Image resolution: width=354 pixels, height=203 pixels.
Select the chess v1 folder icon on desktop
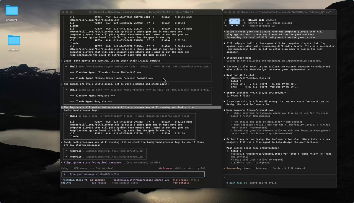(x=12, y=10)
